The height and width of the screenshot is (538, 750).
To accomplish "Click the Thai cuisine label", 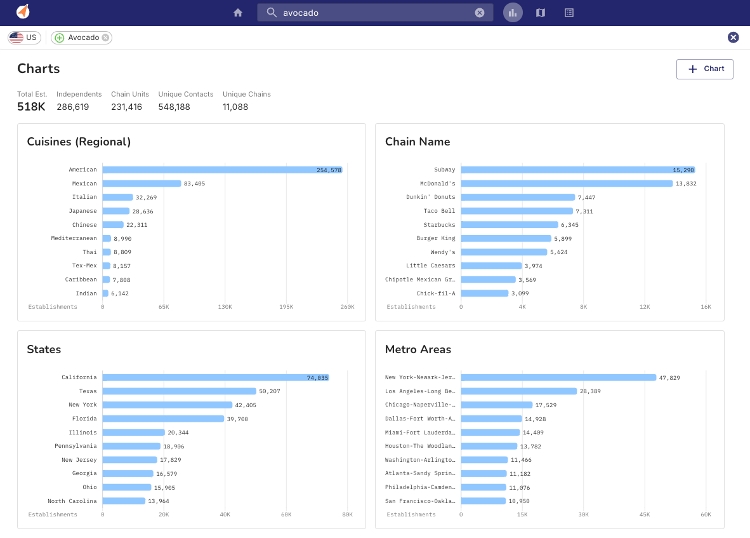I will click(x=89, y=252).
